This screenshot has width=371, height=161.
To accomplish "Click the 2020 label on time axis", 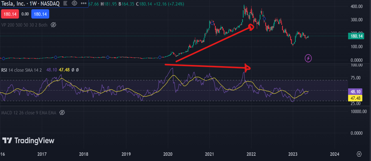I will 168,154.
